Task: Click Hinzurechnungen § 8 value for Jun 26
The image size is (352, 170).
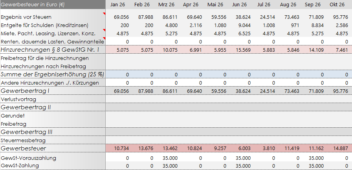Action: point(240,50)
